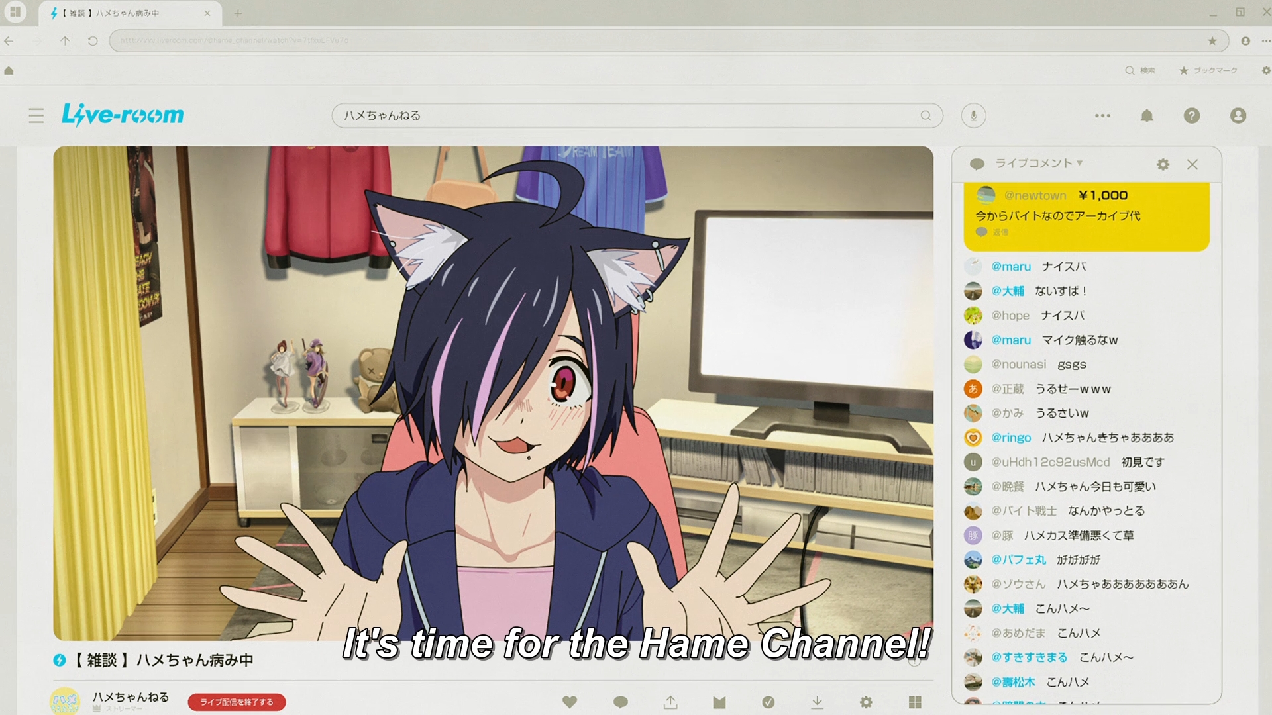Close the live comment panel
1272x715 pixels.
(x=1192, y=164)
